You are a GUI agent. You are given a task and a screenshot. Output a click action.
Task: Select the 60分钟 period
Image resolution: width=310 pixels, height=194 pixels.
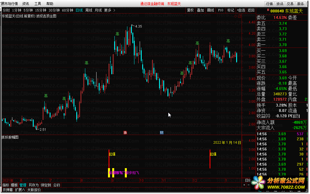[x=67, y=10]
